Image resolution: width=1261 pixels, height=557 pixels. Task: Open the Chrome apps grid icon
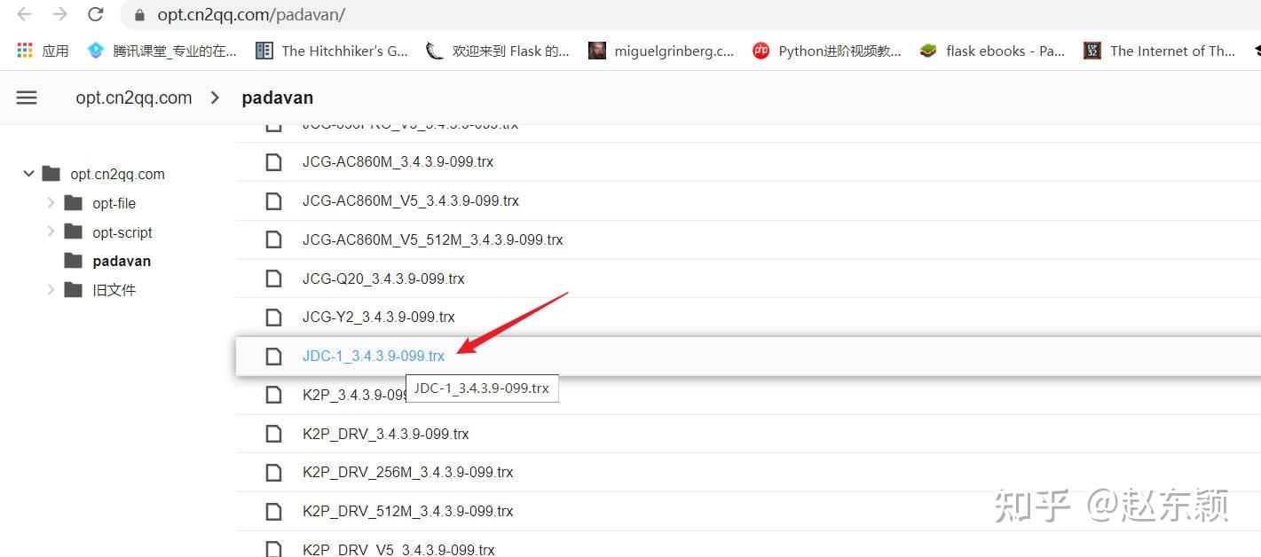point(23,50)
